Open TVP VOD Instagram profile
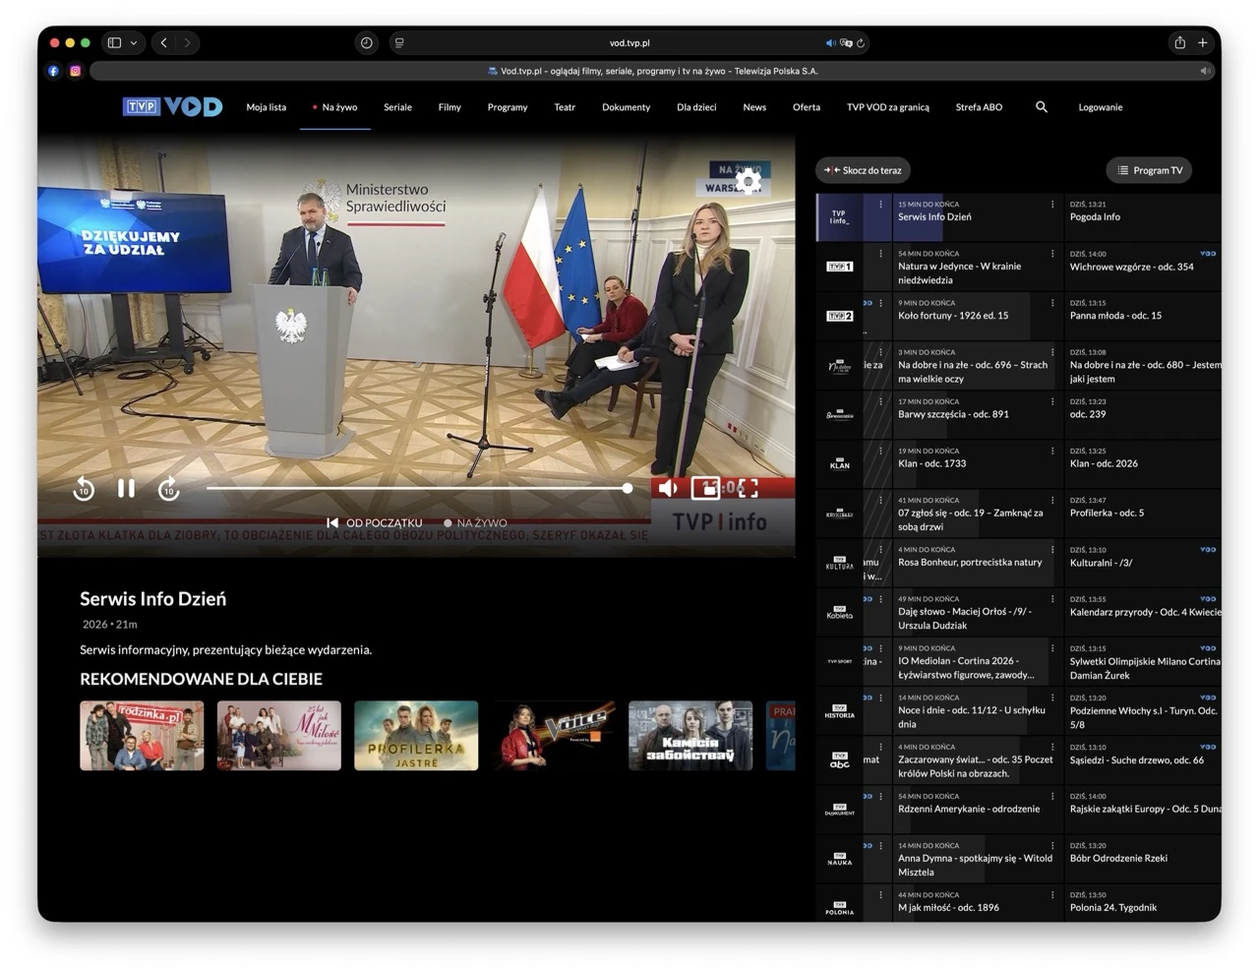 tap(75, 70)
